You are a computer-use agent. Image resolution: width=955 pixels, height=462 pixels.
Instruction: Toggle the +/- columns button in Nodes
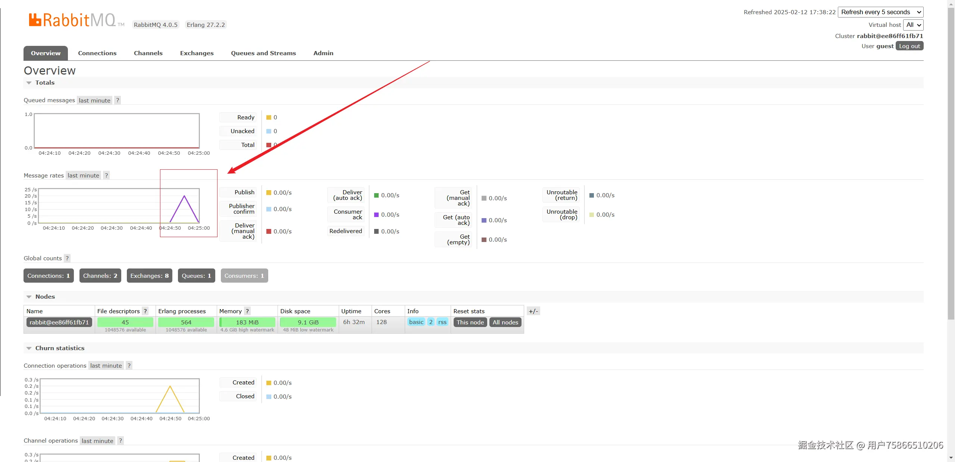[x=533, y=311]
